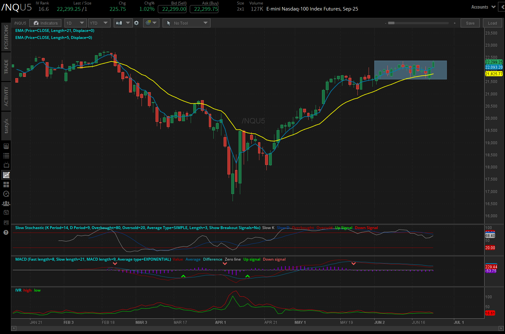The image size is (505, 334).
Task: Open the four-square grid view icon
Action: (x=6, y=184)
